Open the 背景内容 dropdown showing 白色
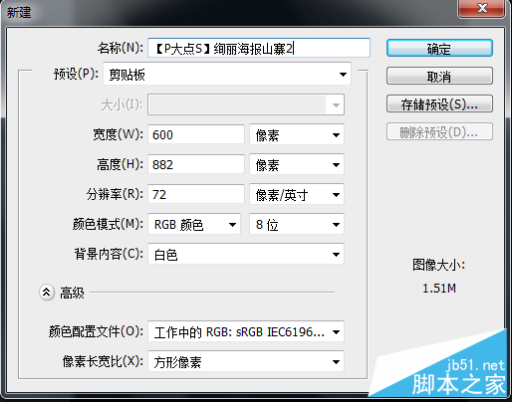The image size is (512, 402). tap(246, 255)
